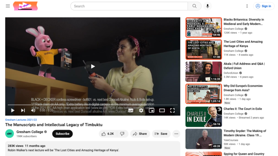This screenshot has height=156, width=278.
Task: Open the three-dot settings menu in header
Action: pos(247,6)
